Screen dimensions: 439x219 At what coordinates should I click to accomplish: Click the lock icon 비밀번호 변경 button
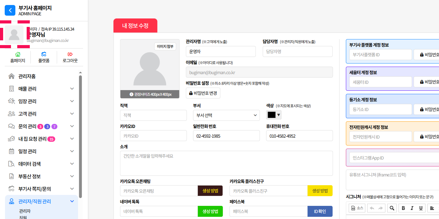point(203,93)
